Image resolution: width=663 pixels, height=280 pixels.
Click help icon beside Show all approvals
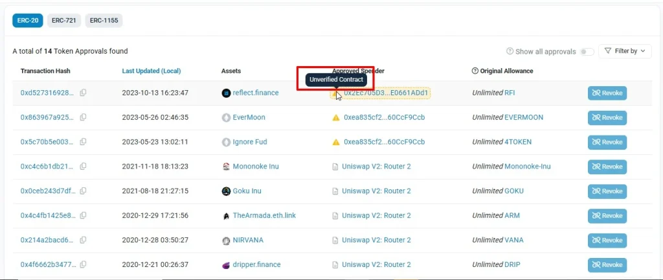[510, 51]
